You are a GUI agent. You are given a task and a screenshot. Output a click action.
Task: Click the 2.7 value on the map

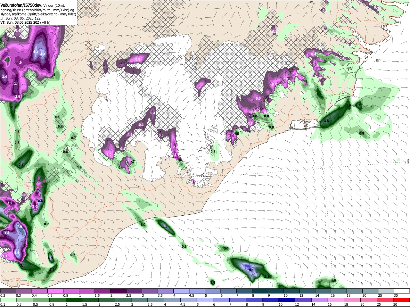358,105
